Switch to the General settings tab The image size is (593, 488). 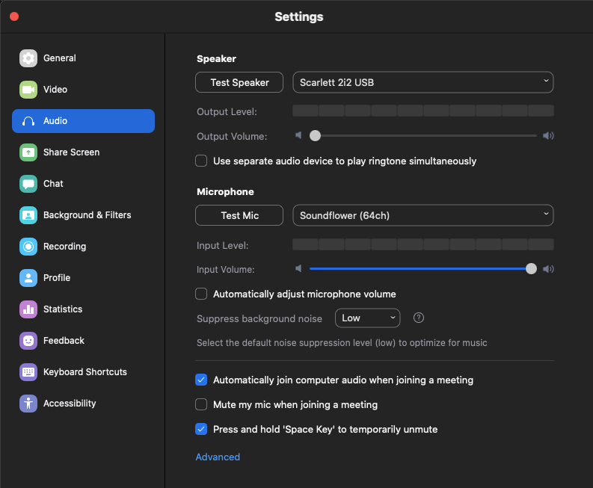click(x=59, y=58)
